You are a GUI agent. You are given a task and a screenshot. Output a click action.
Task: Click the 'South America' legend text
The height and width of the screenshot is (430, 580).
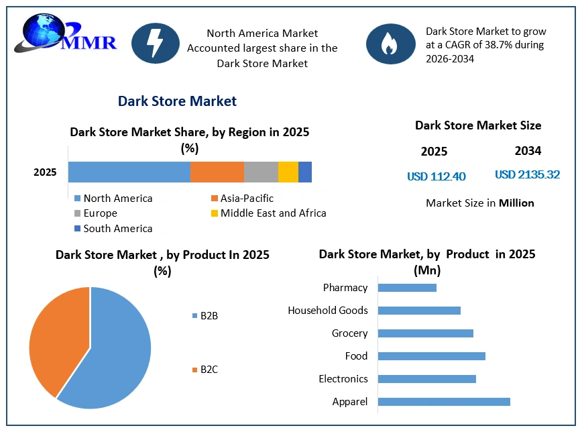[118, 229]
